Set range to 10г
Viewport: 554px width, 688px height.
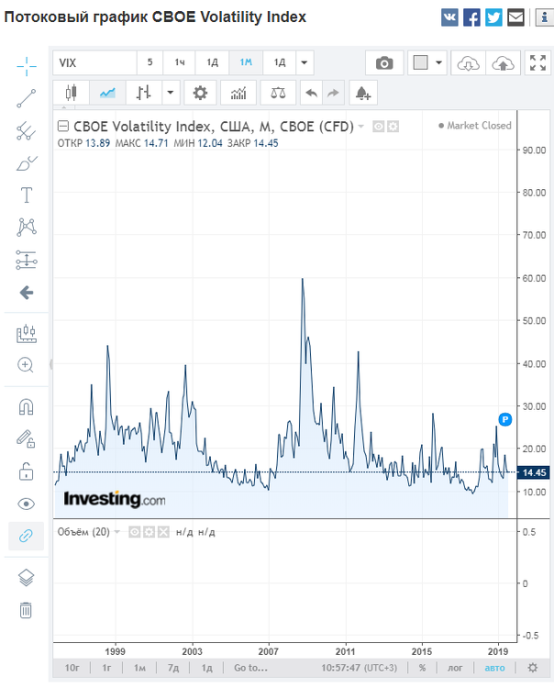coord(72,668)
